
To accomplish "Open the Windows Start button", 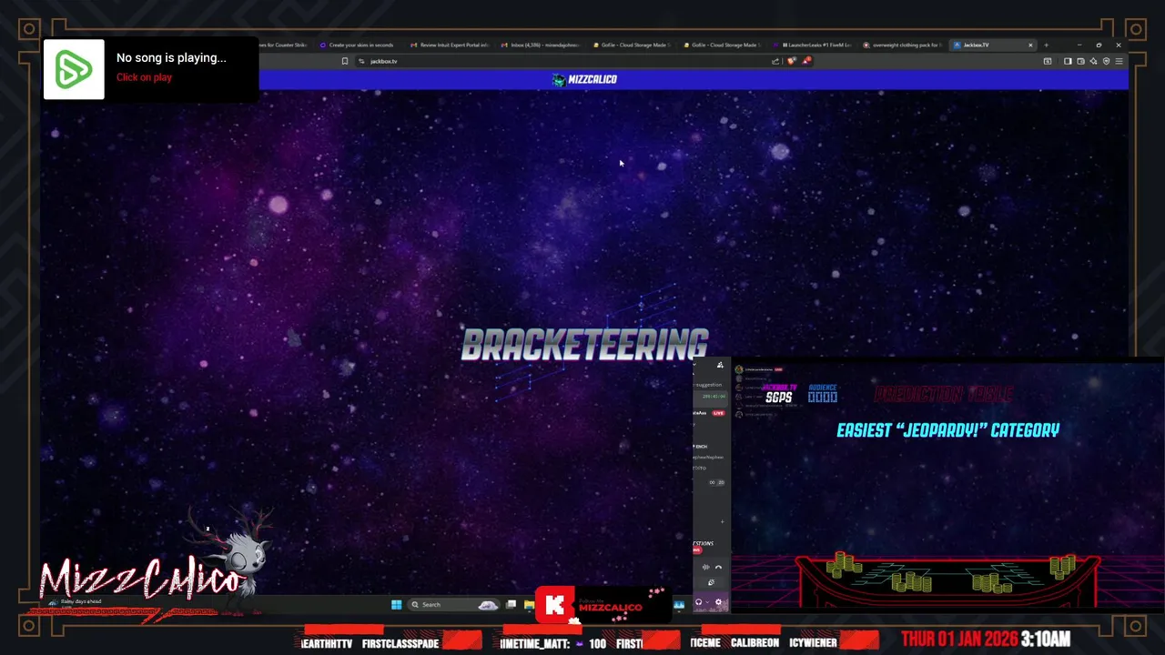I will click(x=396, y=604).
